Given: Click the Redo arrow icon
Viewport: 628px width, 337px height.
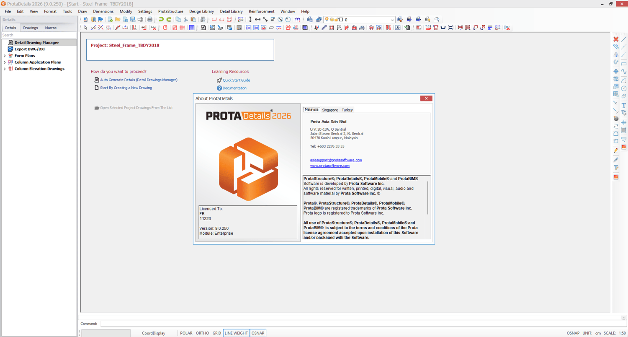Looking at the screenshot, I should click(169, 19).
